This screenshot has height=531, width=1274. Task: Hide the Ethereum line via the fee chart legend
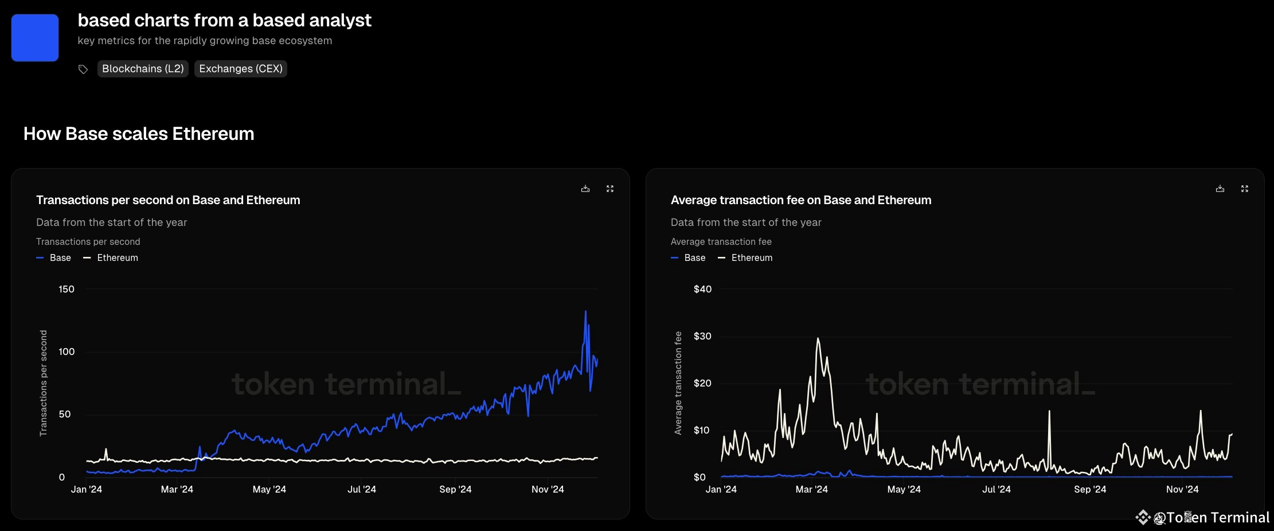(x=752, y=257)
